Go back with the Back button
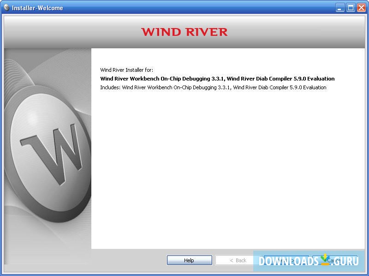 click(238, 260)
